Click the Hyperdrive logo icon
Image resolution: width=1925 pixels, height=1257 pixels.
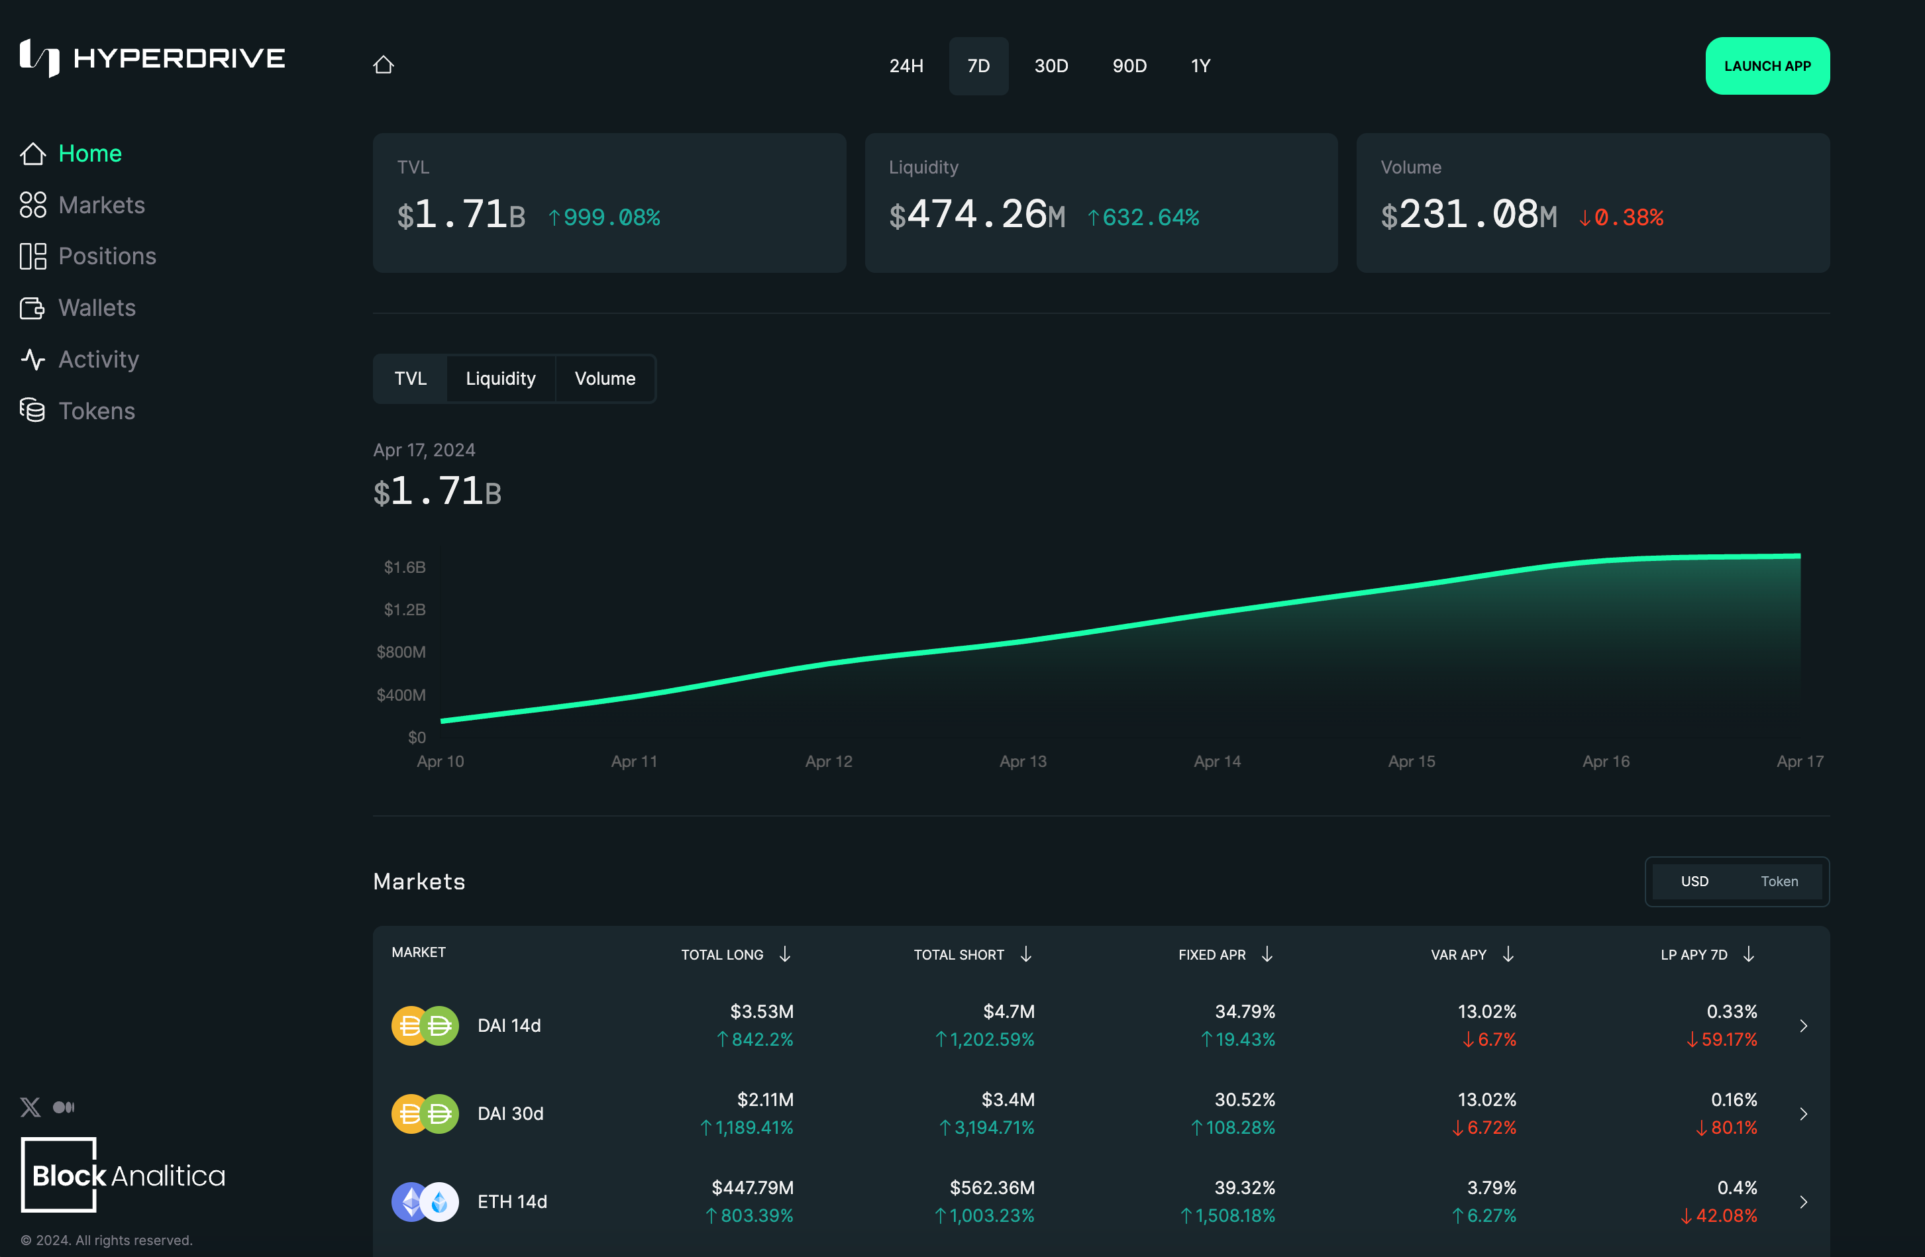(39, 58)
